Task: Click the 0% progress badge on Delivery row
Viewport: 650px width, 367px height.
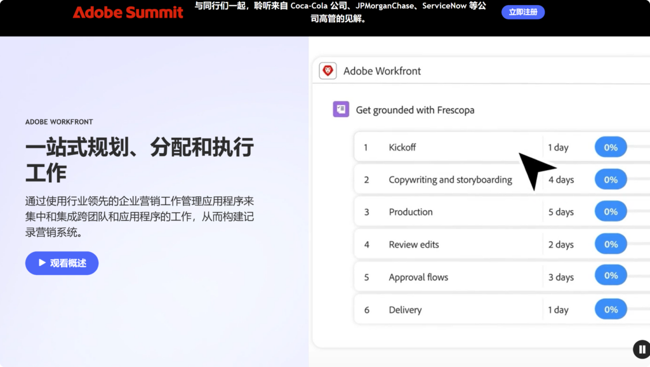Action: click(610, 309)
